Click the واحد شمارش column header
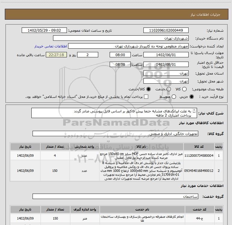The width and height of the screenshot is (232, 225). click(84, 147)
